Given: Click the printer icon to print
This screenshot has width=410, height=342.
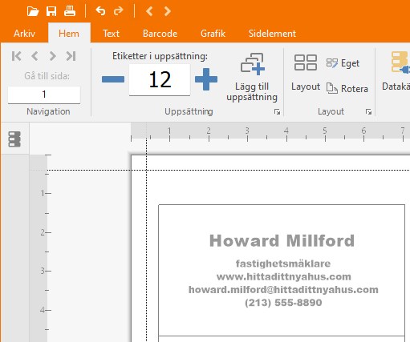Looking at the screenshot, I should tap(70, 11).
